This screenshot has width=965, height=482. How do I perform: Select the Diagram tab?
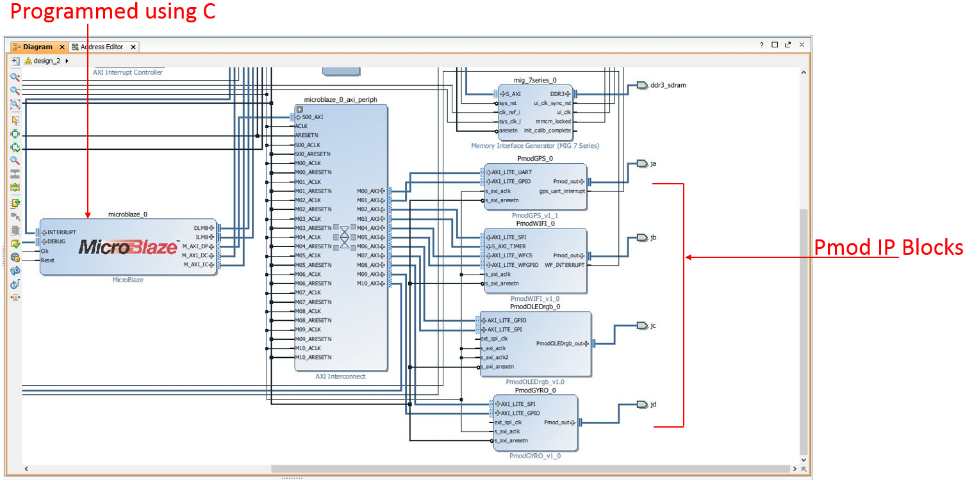click(37, 46)
